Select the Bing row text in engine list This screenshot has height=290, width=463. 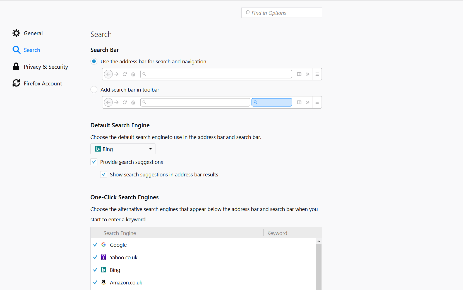[115, 270]
